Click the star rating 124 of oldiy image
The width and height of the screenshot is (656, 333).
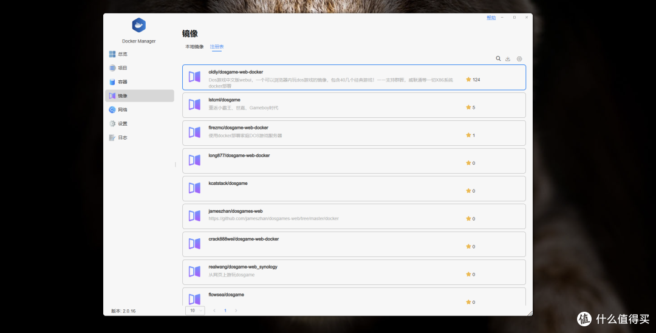point(473,80)
